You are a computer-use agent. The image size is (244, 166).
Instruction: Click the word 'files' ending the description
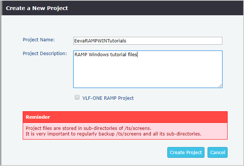tap(133, 55)
